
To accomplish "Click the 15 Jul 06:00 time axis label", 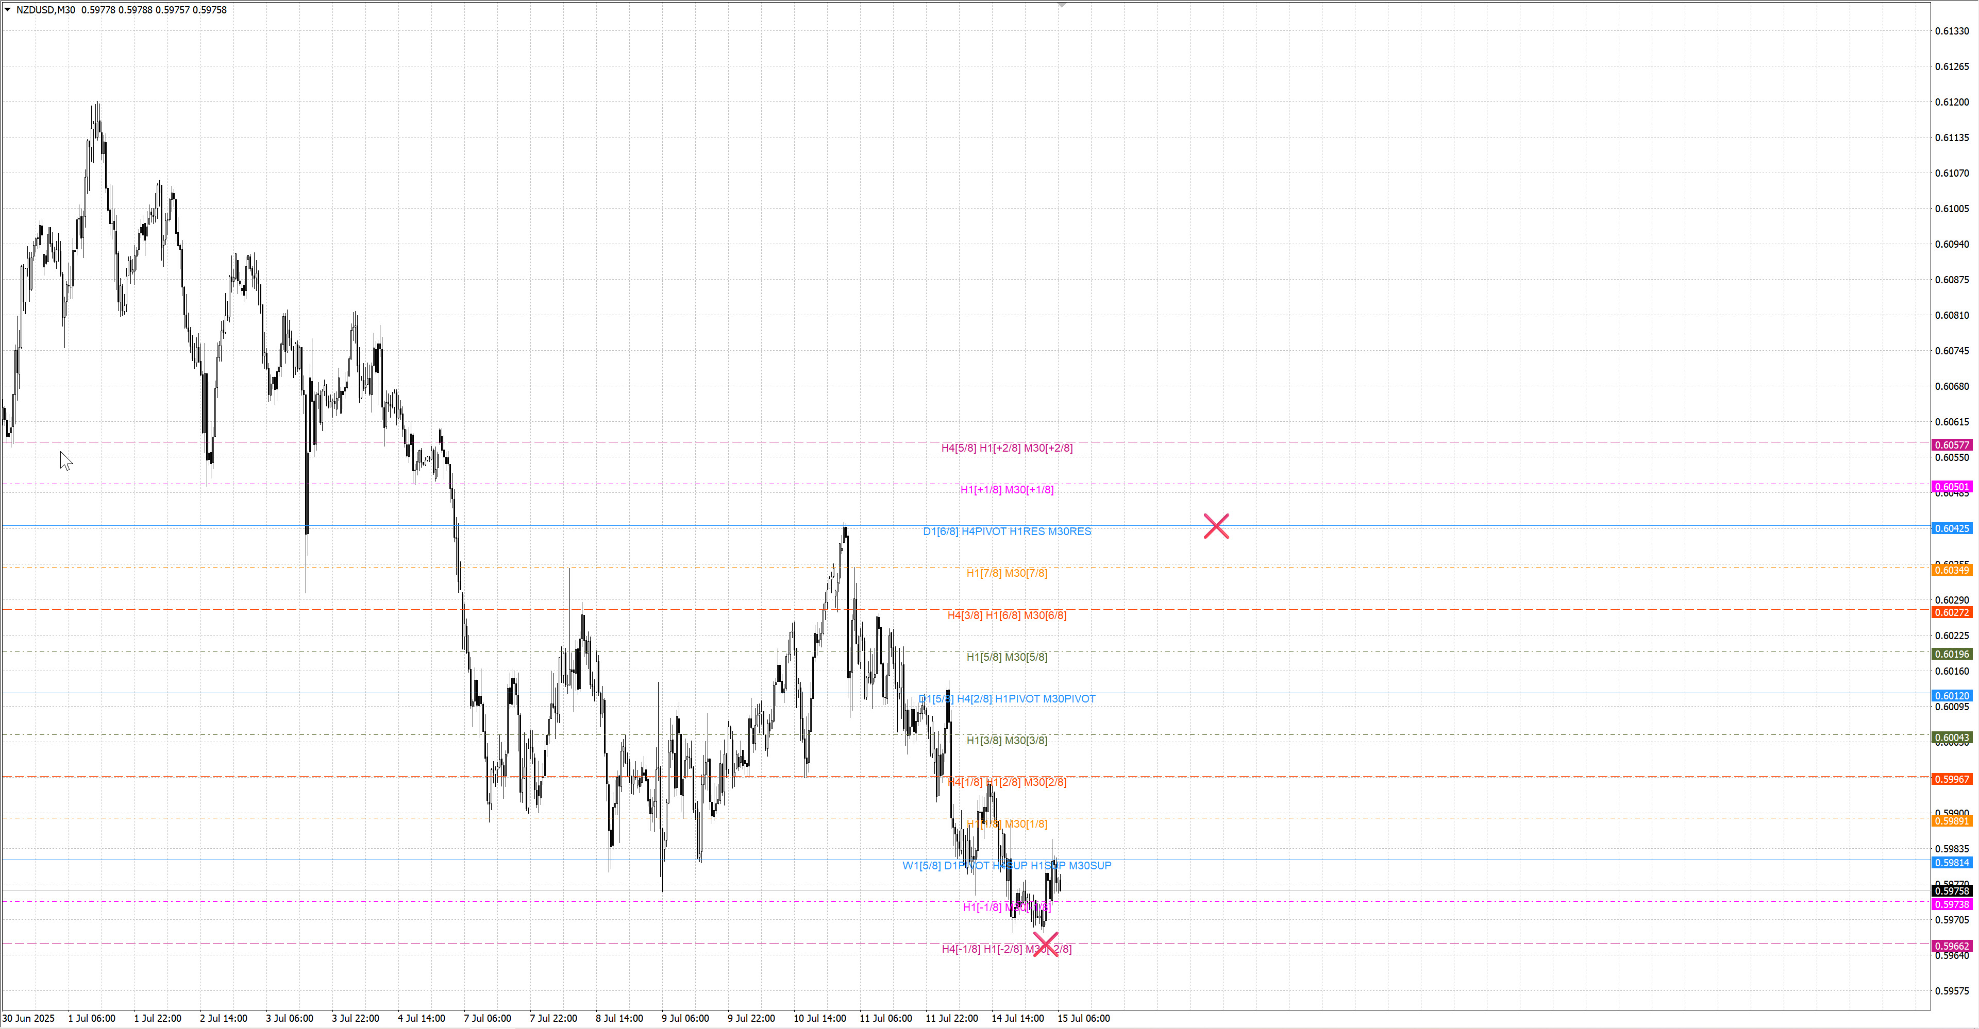I will pos(1083,1018).
